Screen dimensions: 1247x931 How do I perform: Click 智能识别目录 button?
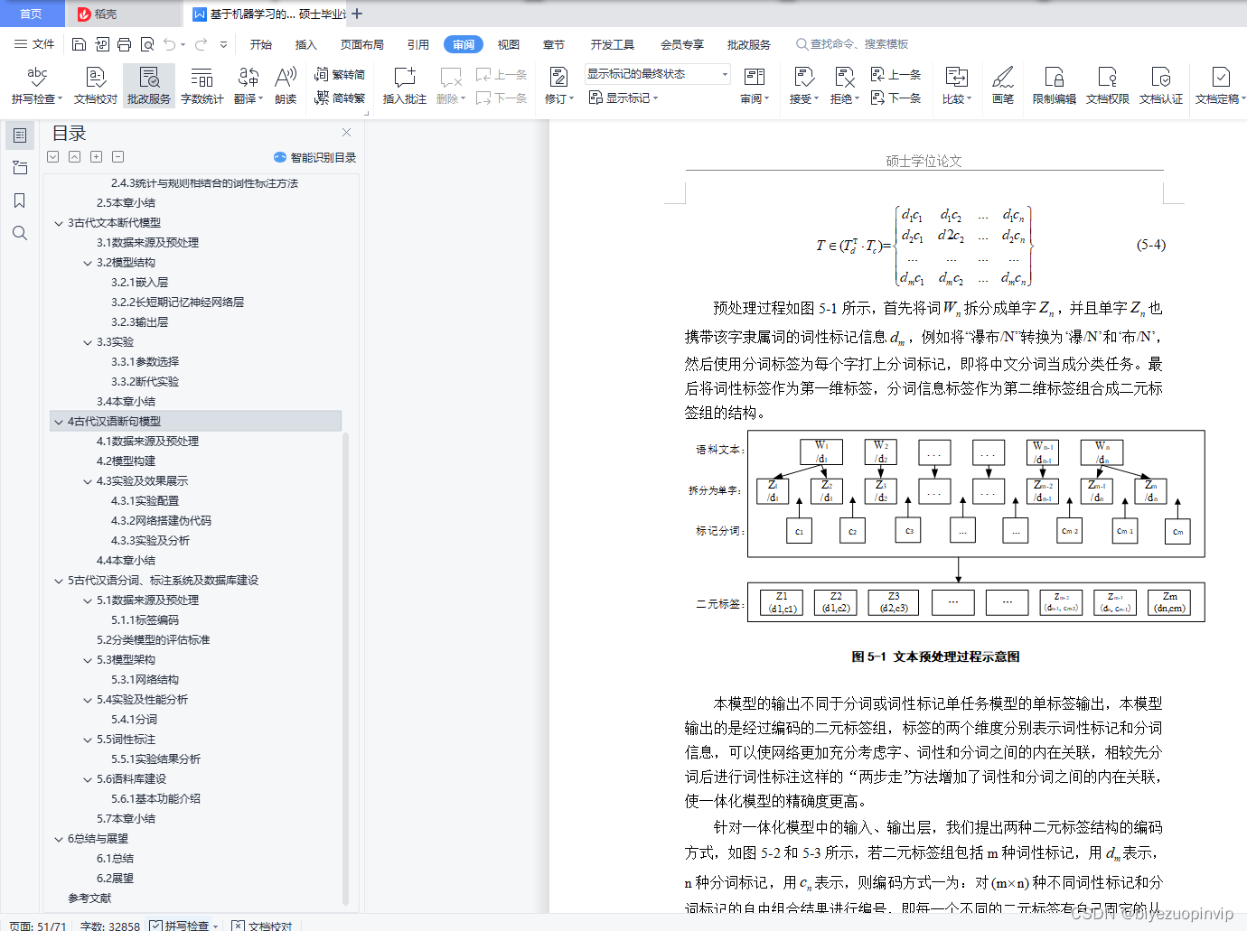(x=315, y=157)
